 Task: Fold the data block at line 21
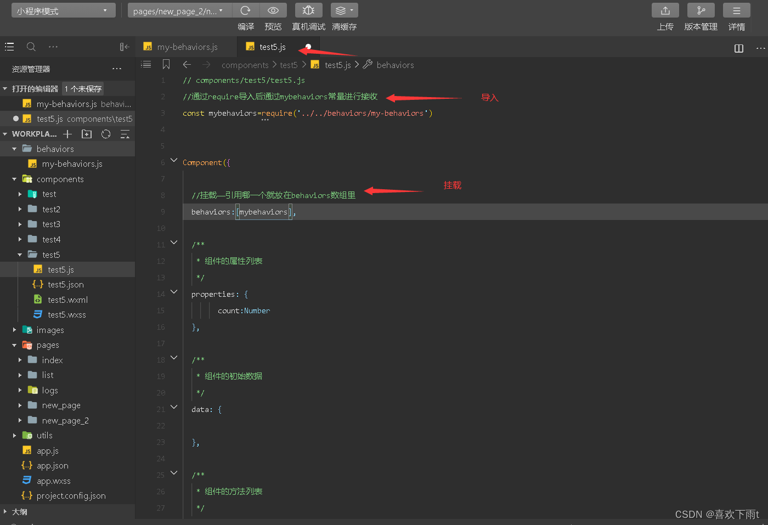point(174,407)
